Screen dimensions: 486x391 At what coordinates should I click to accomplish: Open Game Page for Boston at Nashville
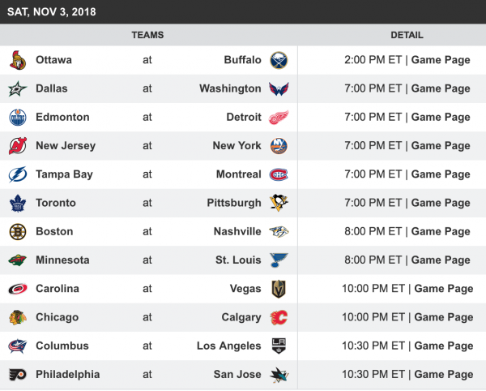click(441, 232)
